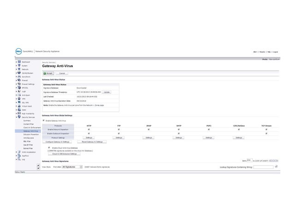Click the Logout link

[276, 52]
